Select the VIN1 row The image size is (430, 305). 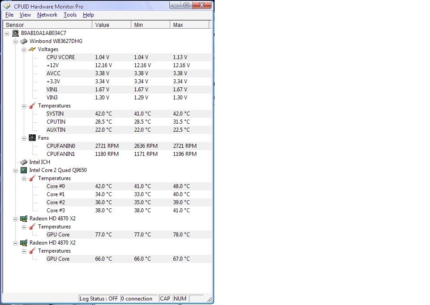tap(129, 90)
